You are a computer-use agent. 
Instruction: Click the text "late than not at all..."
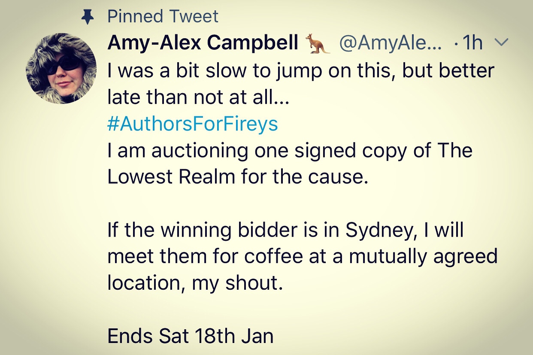point(199,97)
